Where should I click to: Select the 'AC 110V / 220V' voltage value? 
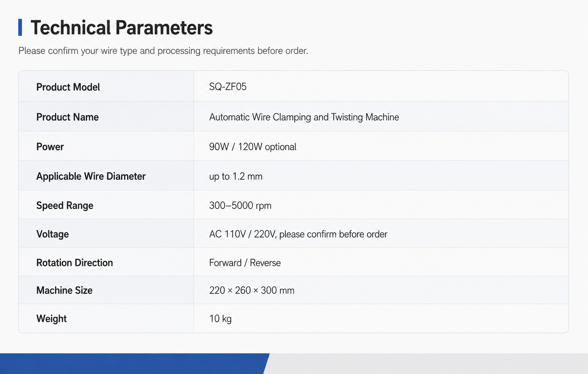click(298, 234)
